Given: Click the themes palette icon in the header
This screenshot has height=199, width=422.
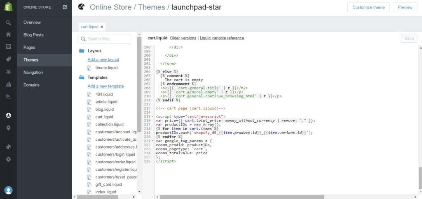Looking at the screenshot, I should (81, 7).
